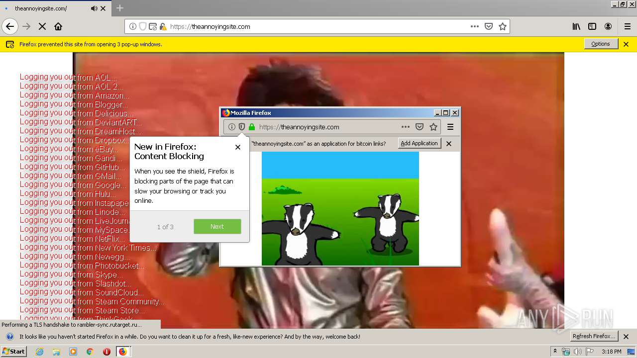Click the forward navigation arrow

(x=26, y=26)
